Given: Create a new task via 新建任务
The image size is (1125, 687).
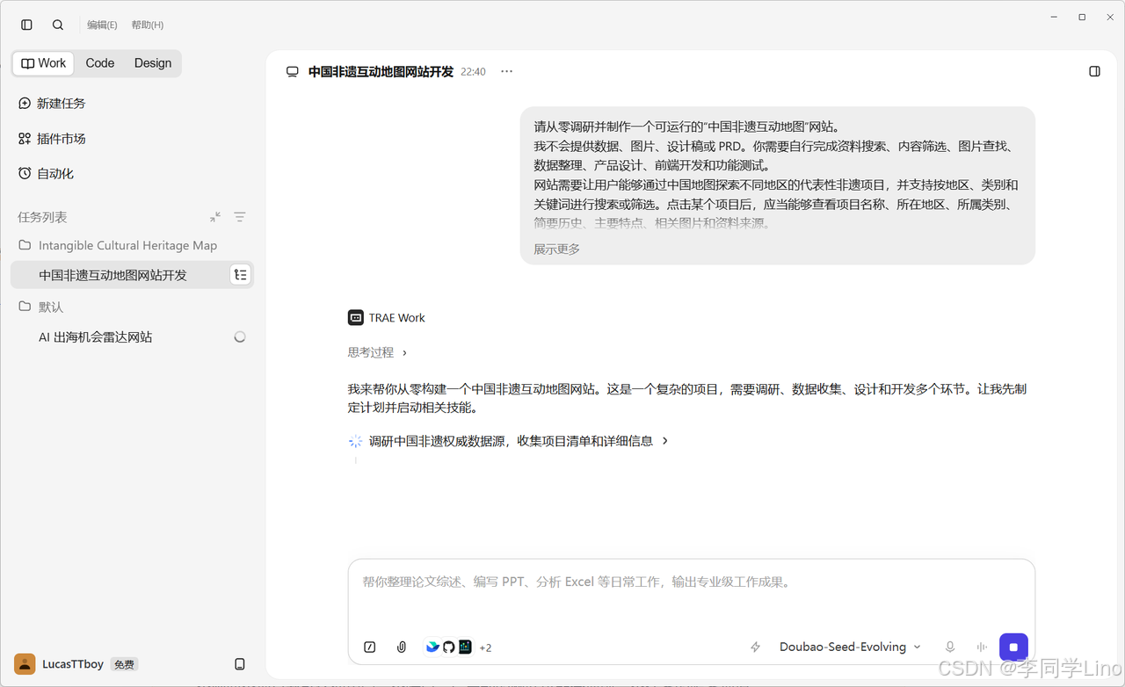Looking at the screenshot, I should [x=53, y=104].
